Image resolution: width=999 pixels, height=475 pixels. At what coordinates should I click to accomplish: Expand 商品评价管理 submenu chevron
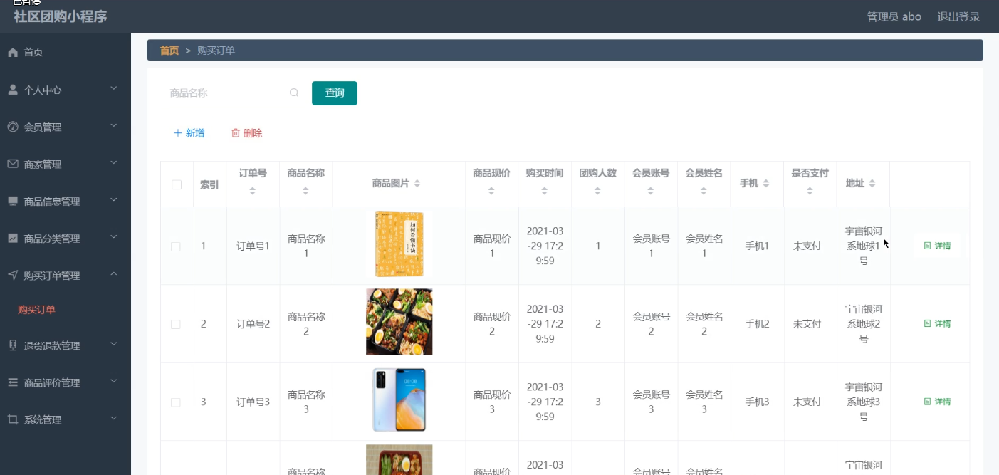pos(113,381)
